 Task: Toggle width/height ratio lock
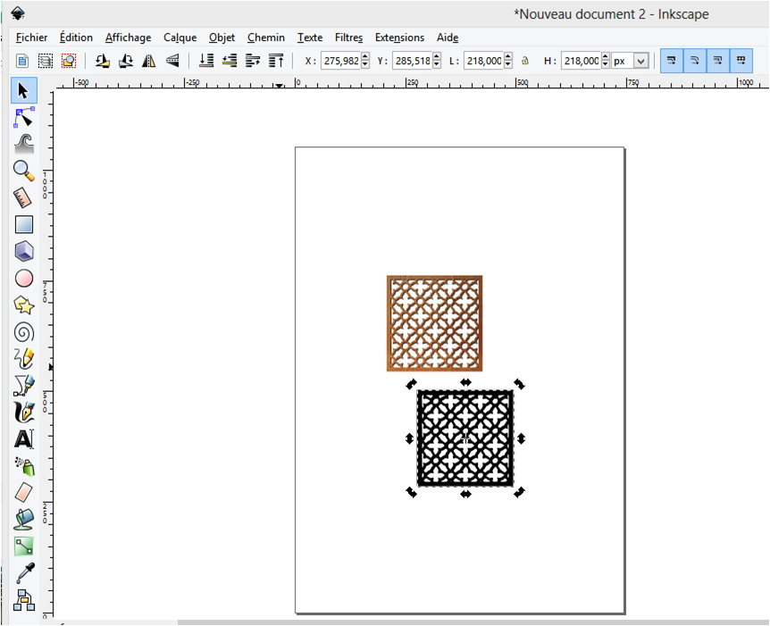(525, 61)
